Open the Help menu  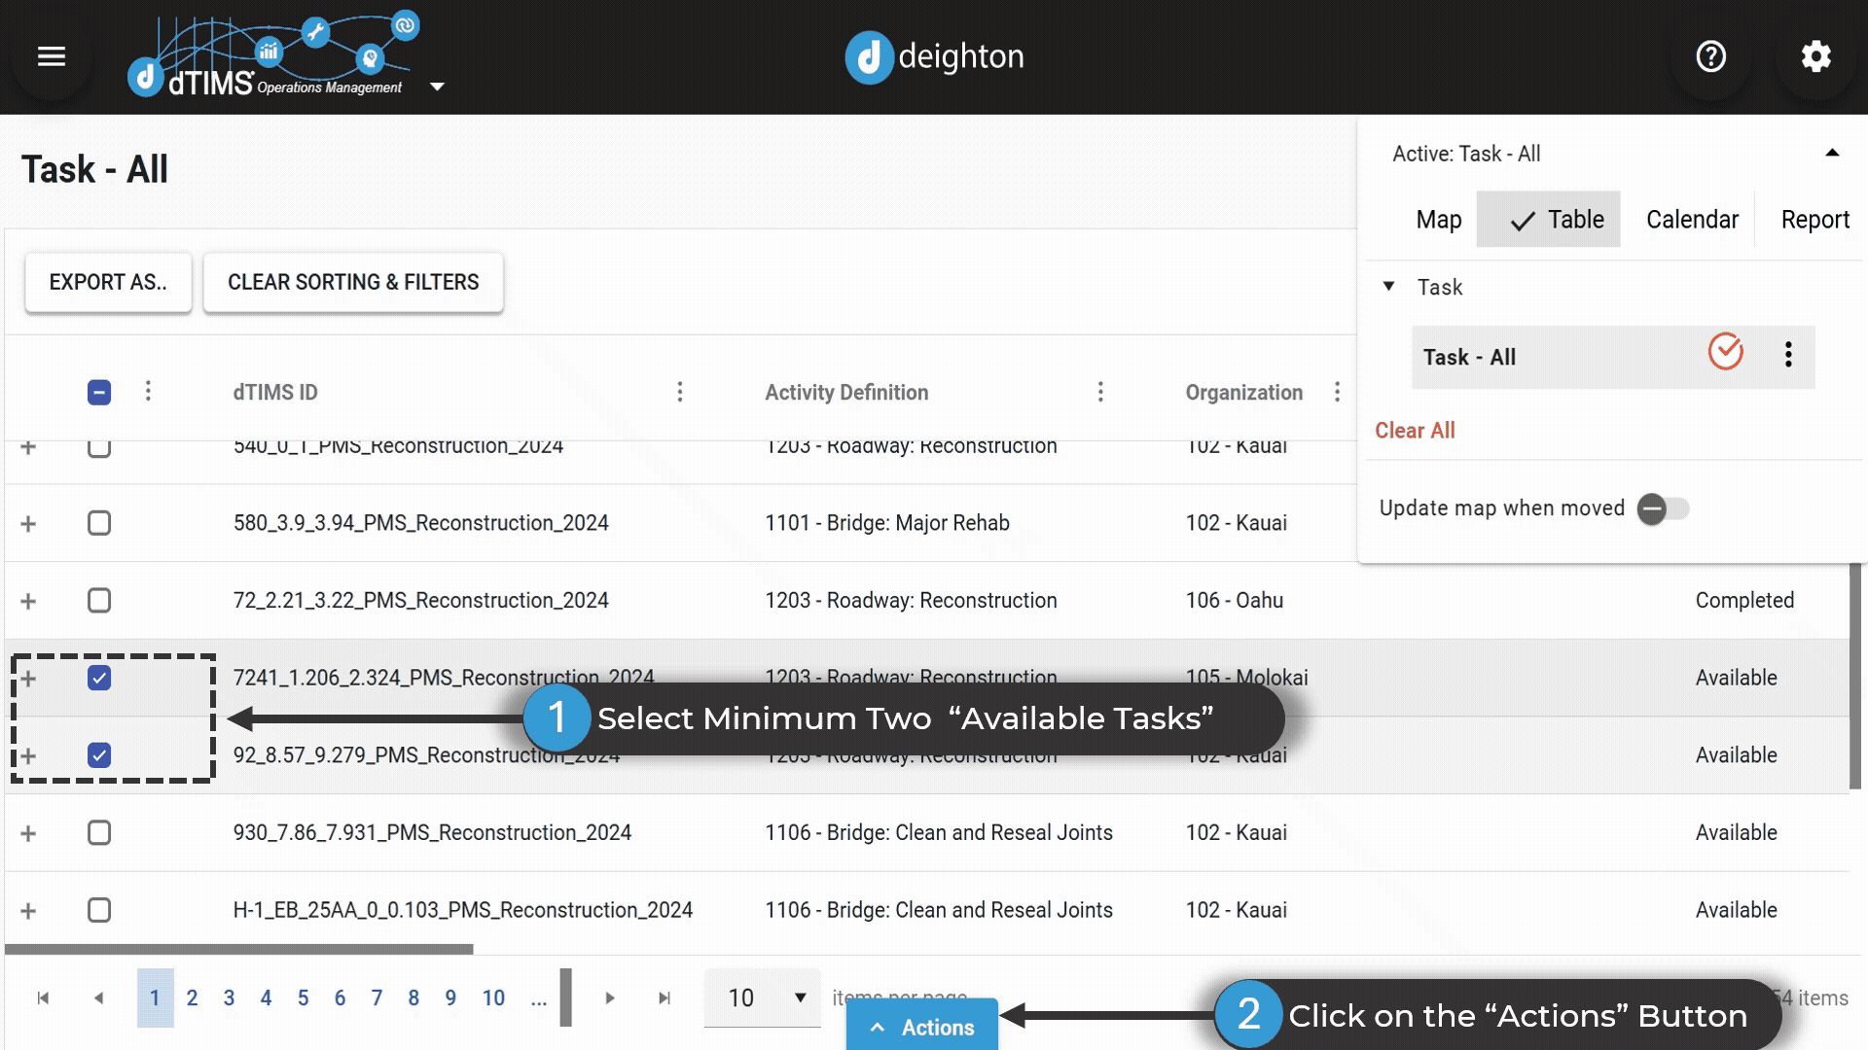[x=1710, y=56]
